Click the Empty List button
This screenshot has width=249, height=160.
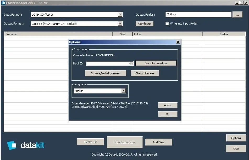point(90,142)
